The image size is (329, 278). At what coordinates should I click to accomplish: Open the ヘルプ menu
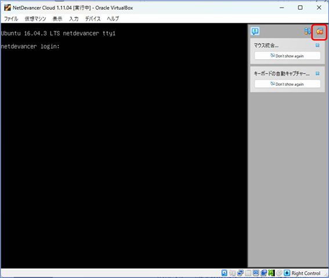[x=113, y=19]
